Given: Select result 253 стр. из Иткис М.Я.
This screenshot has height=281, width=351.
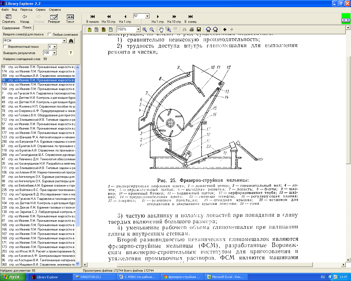Looking at the screenshot, I should [38, 251].
